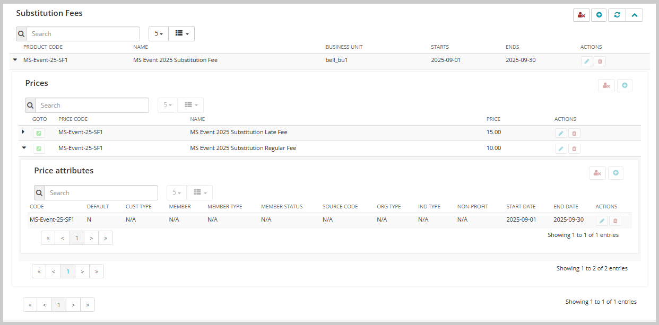Go to last page in Price attributes pagination
This screenshot has height=325, width=659.
(x=106, y=238)
